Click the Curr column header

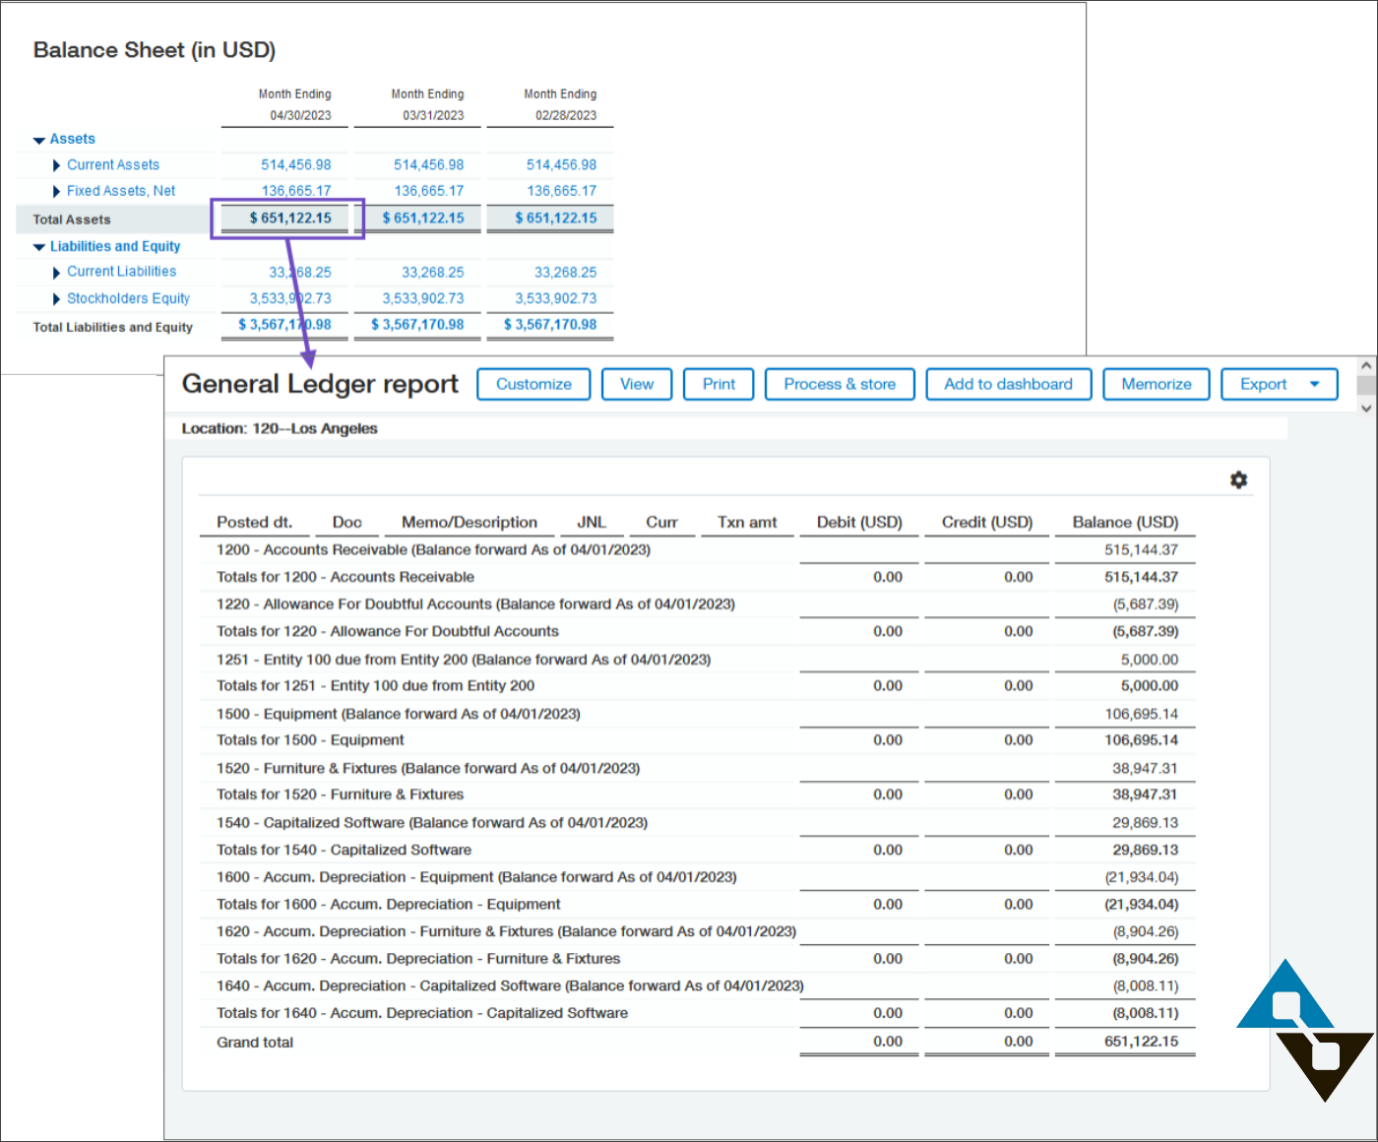[661, 522]
